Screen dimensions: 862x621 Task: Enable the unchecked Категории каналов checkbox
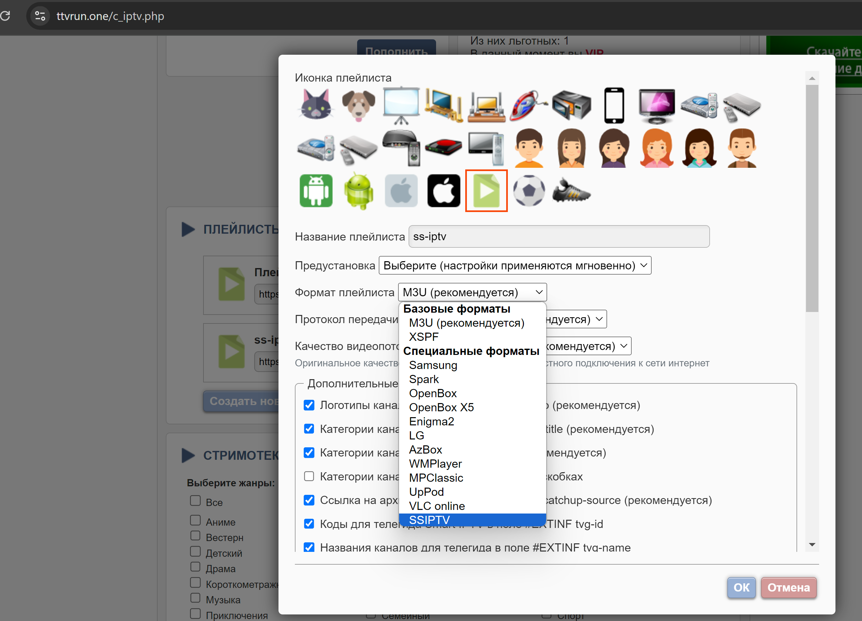click(x=309, y=476)
